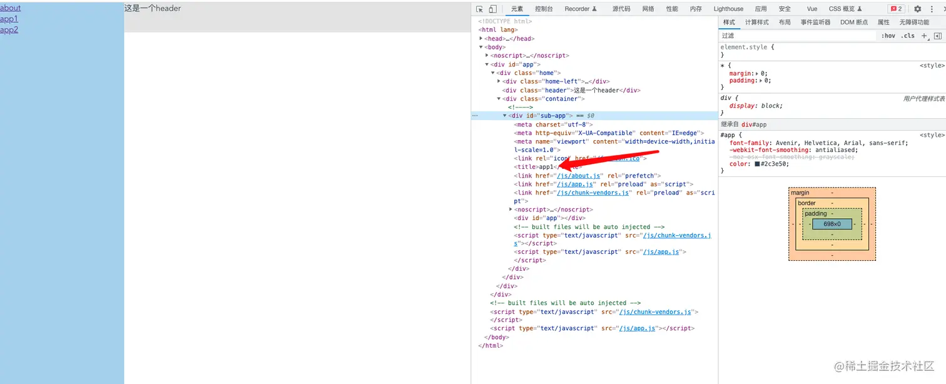The height and width of the screenshot is (384, 946).
Task: Open the 安全 (Security) tab
Action: 785,9
